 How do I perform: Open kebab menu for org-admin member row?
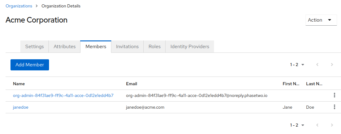point(334,95)
